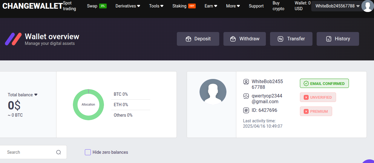This screenshot has height=163, width=374.
Task: Click the HOT badge beside Staking
Action: click(x=192, y=6)
